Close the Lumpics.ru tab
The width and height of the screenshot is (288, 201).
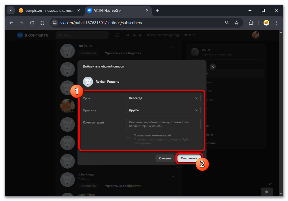click(x=79, y=10)
